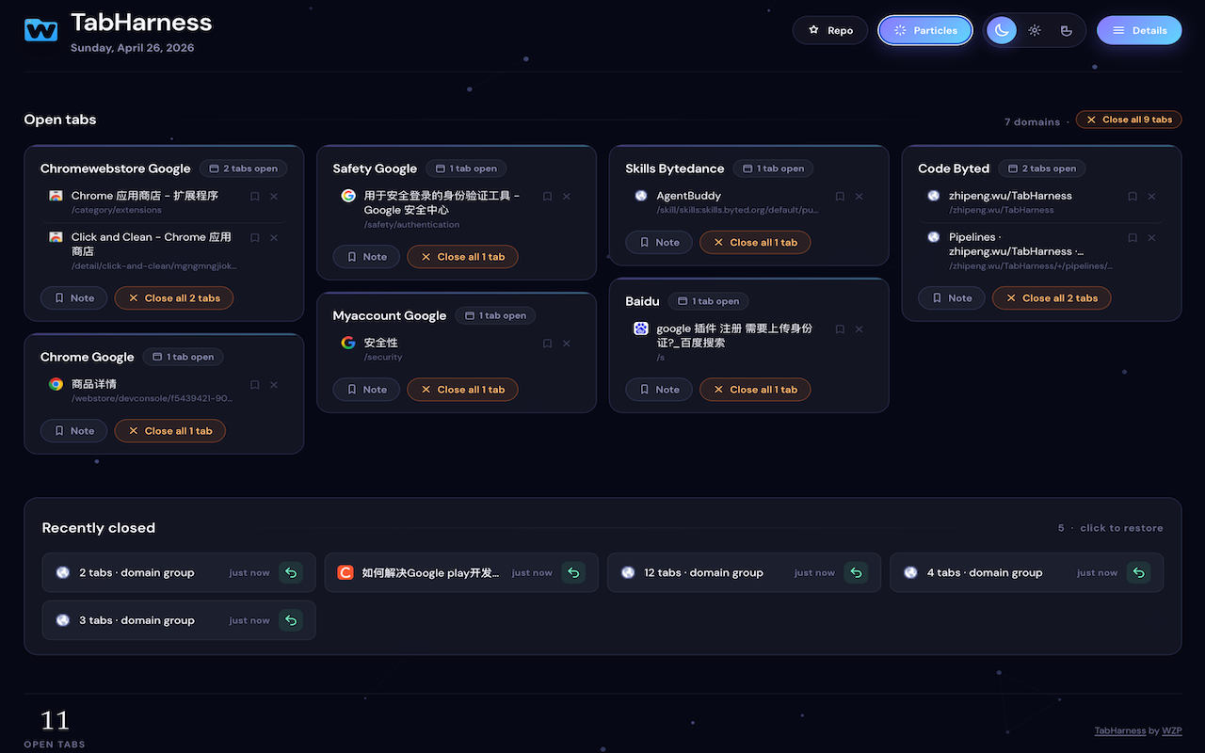Image resolution: width=1205 pixels, height=753 pixels.
Task: Click the 2 tabs · domain group entry text
Action: coord(137,572)
